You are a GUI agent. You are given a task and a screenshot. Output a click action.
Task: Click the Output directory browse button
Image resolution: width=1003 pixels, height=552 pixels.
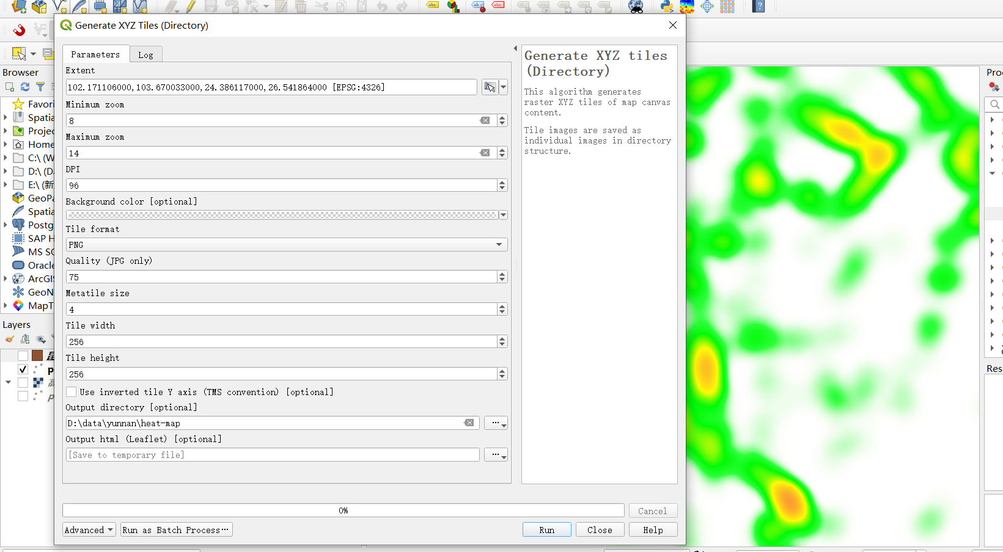pyautogui.click(x=496, y=423)
